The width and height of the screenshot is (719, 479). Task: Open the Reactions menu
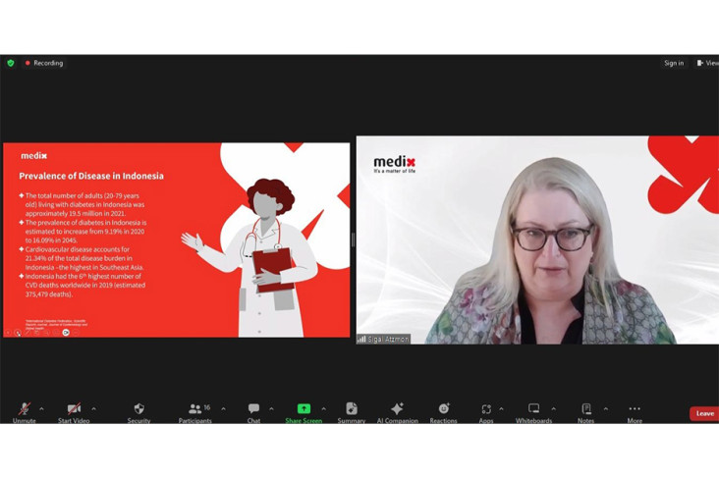coord(443,408)
